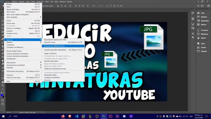Open the Filtro menu

pos(47,2)
